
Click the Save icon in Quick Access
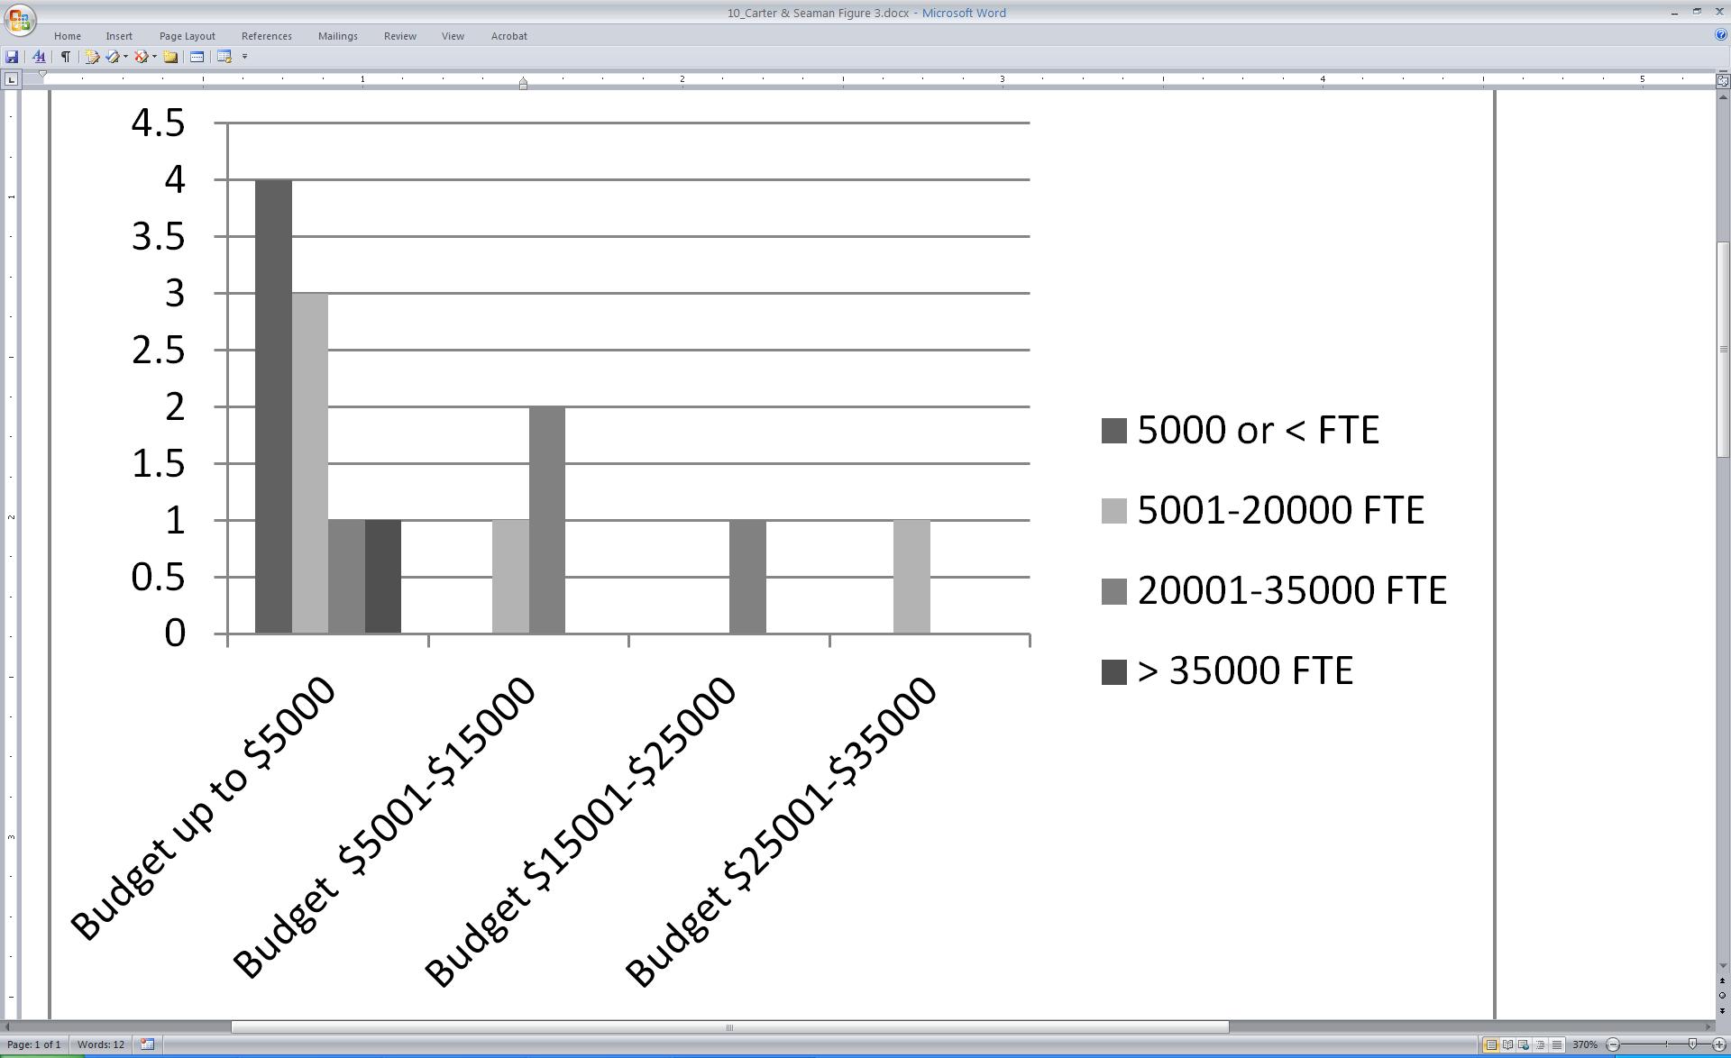[12, 57]
